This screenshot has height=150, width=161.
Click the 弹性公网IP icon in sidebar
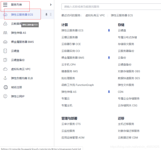(x=5, y=96)
